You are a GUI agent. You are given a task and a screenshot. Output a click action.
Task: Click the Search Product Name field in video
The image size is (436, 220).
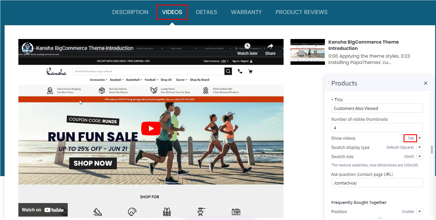tap(148, 71)
